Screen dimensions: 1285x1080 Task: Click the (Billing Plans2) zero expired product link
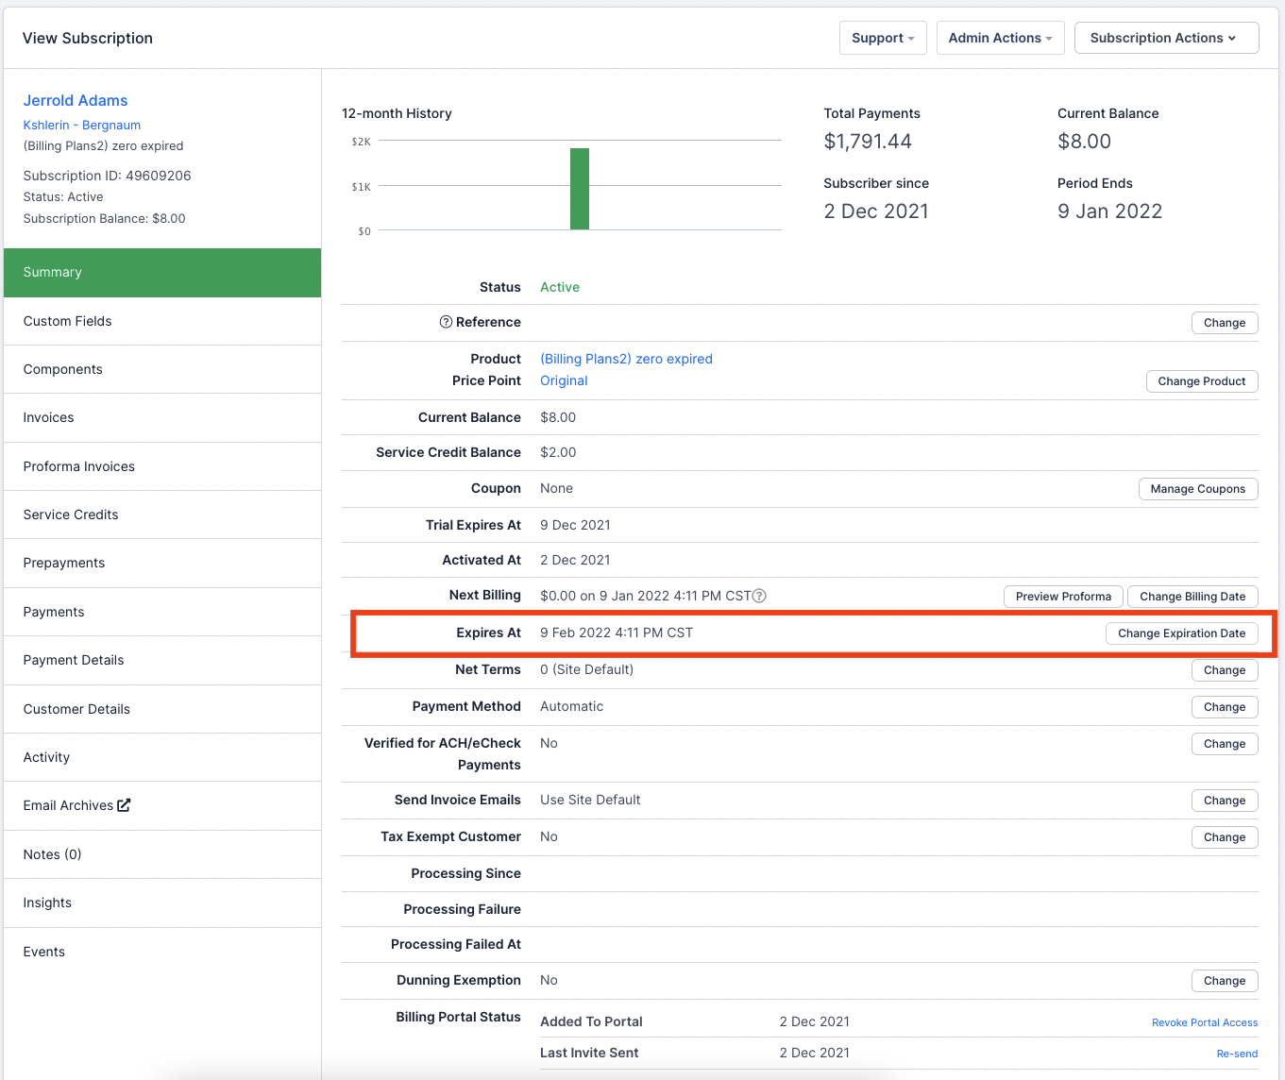click(626, 359)
